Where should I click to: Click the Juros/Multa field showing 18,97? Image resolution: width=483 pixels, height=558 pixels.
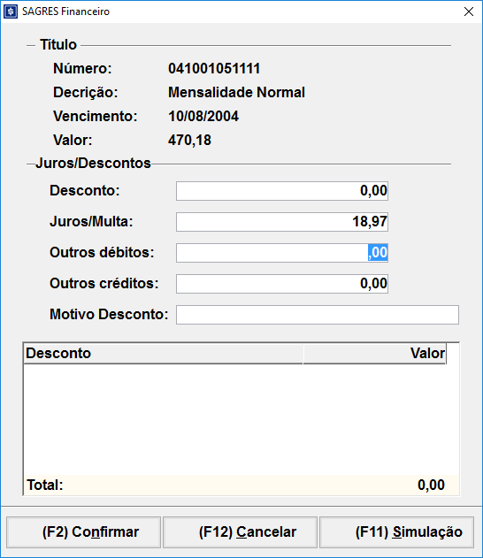click(282, 222)
